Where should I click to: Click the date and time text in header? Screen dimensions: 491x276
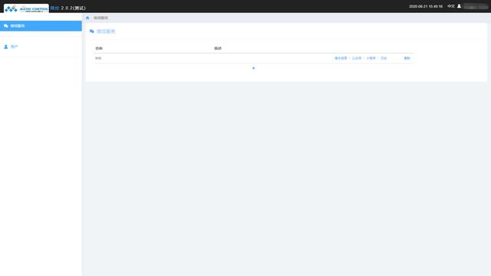426,6
